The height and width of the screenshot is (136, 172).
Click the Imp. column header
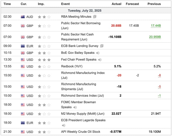tap(41, 4)
